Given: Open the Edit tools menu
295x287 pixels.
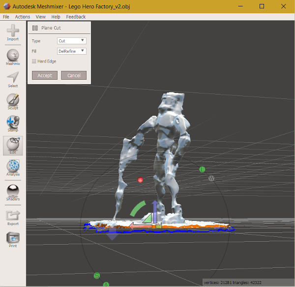Looking at the screenshot, I should (13, 145).
